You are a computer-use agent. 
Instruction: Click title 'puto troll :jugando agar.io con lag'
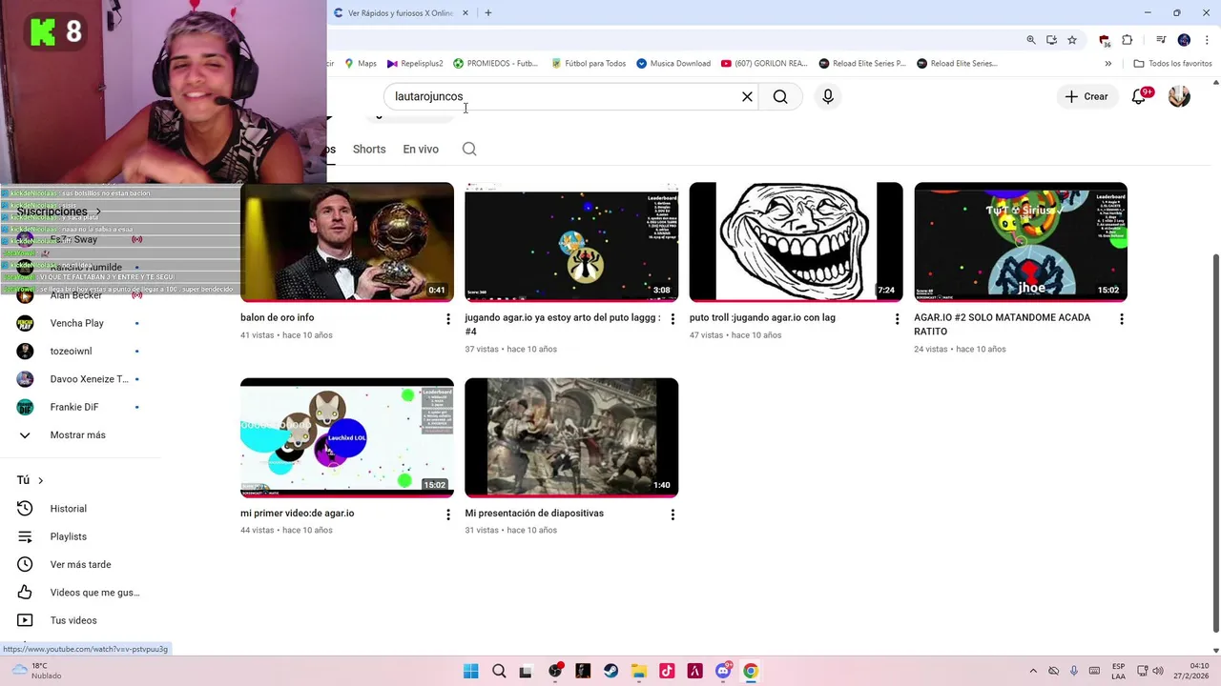pos(762,317)
